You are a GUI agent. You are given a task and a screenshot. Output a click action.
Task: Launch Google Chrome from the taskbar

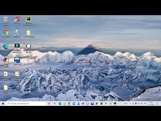[x=69, y=104]
